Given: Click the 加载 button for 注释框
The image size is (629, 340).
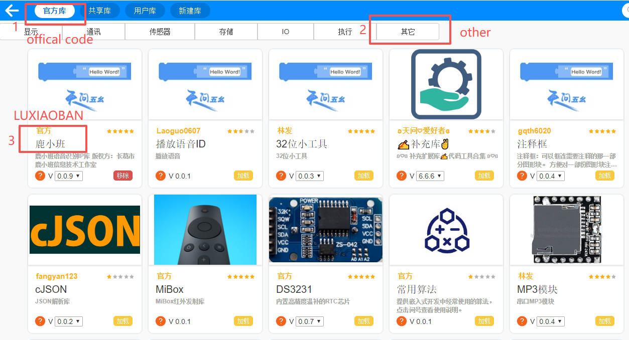Looking at the screenshot, I should coord(604,176).
